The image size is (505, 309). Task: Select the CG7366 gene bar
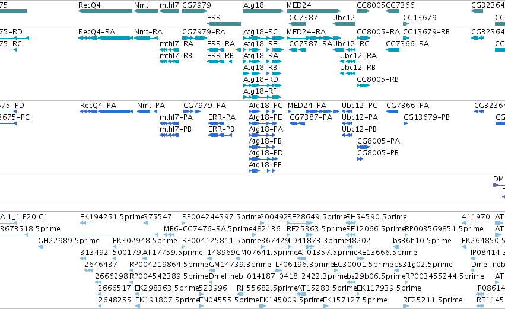pos(393,11)
